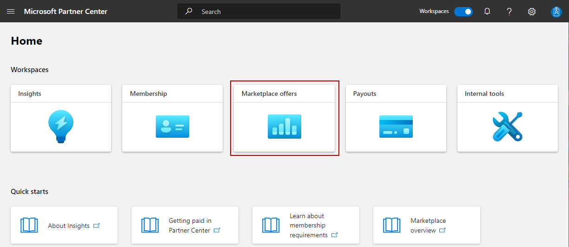Screen dimensions: 569x247
Task: Click the Marketplace offers bar chart icon
Action: (x=284, y=127)
